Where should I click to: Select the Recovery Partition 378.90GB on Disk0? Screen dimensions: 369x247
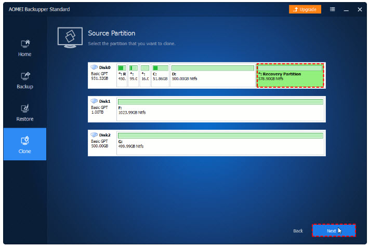click(290, 75)
